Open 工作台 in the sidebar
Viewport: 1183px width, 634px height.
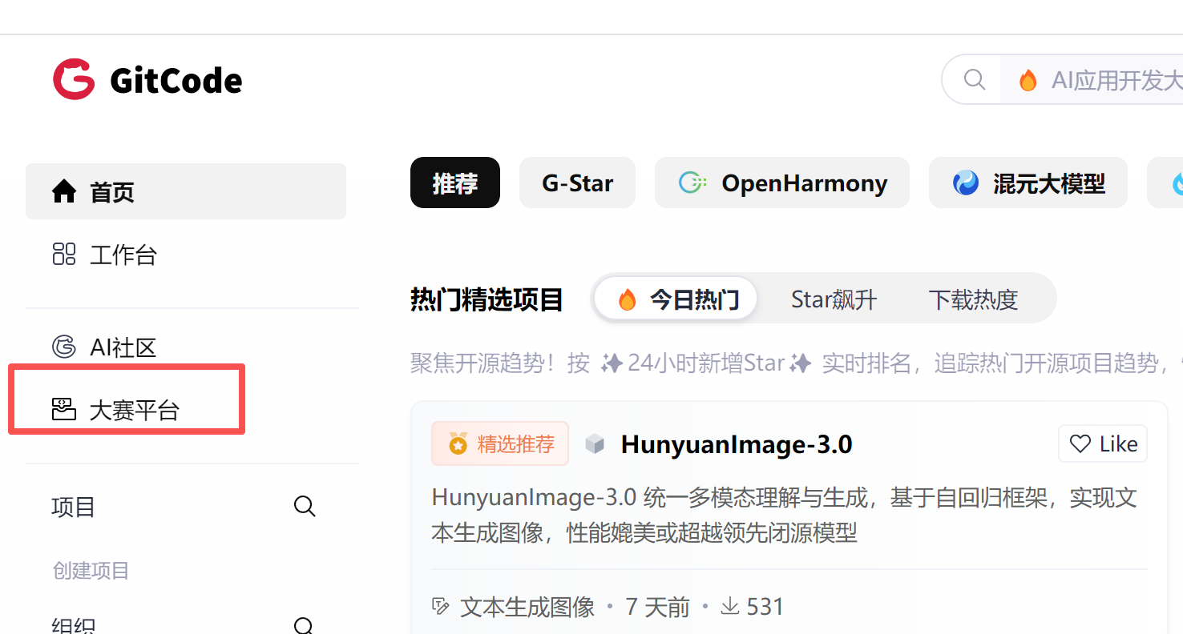click(x=186, y=255)
